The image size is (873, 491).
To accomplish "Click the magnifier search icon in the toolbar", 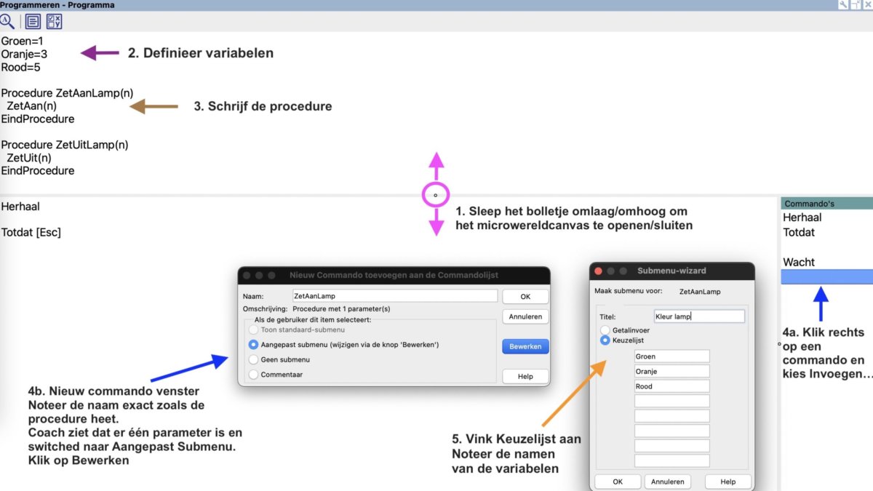I will 7,21.
